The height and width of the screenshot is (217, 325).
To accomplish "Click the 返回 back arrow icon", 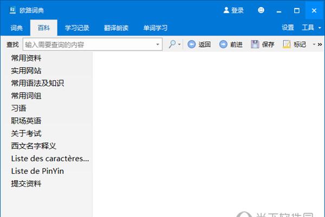I will pos(191,44).
